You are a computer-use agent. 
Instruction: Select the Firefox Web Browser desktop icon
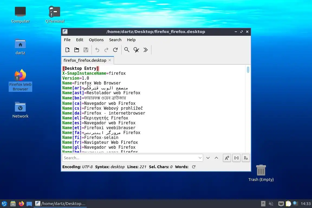point(20,80)
